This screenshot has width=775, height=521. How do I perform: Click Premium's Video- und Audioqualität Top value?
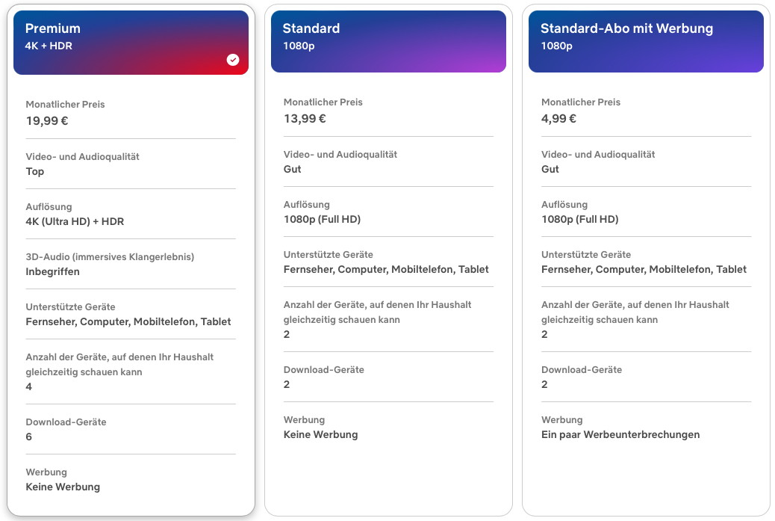[x=35, y=172]
